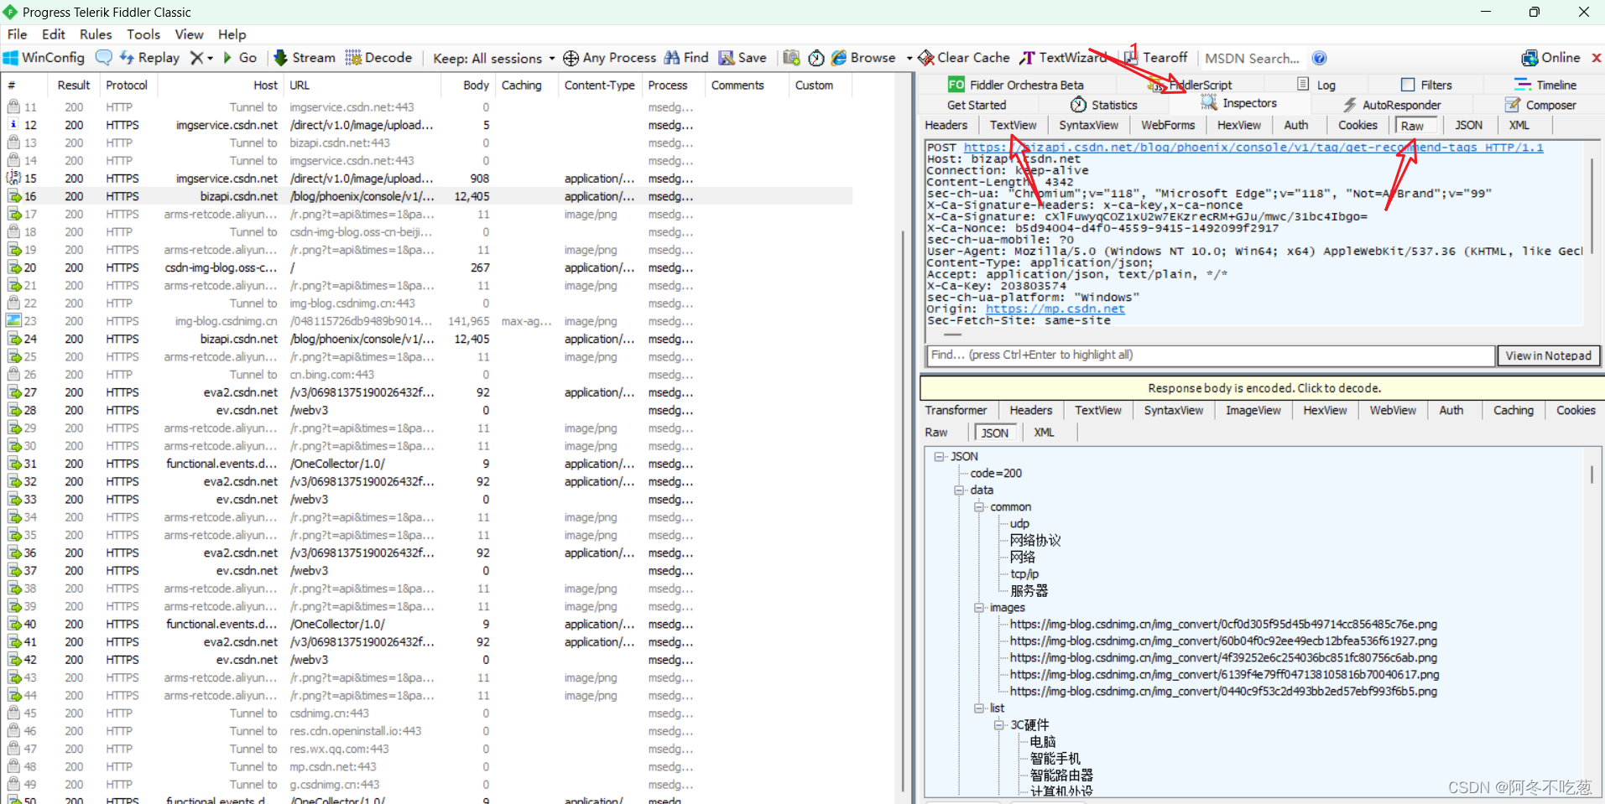Open the Statistics tab

pos(1103,105)
